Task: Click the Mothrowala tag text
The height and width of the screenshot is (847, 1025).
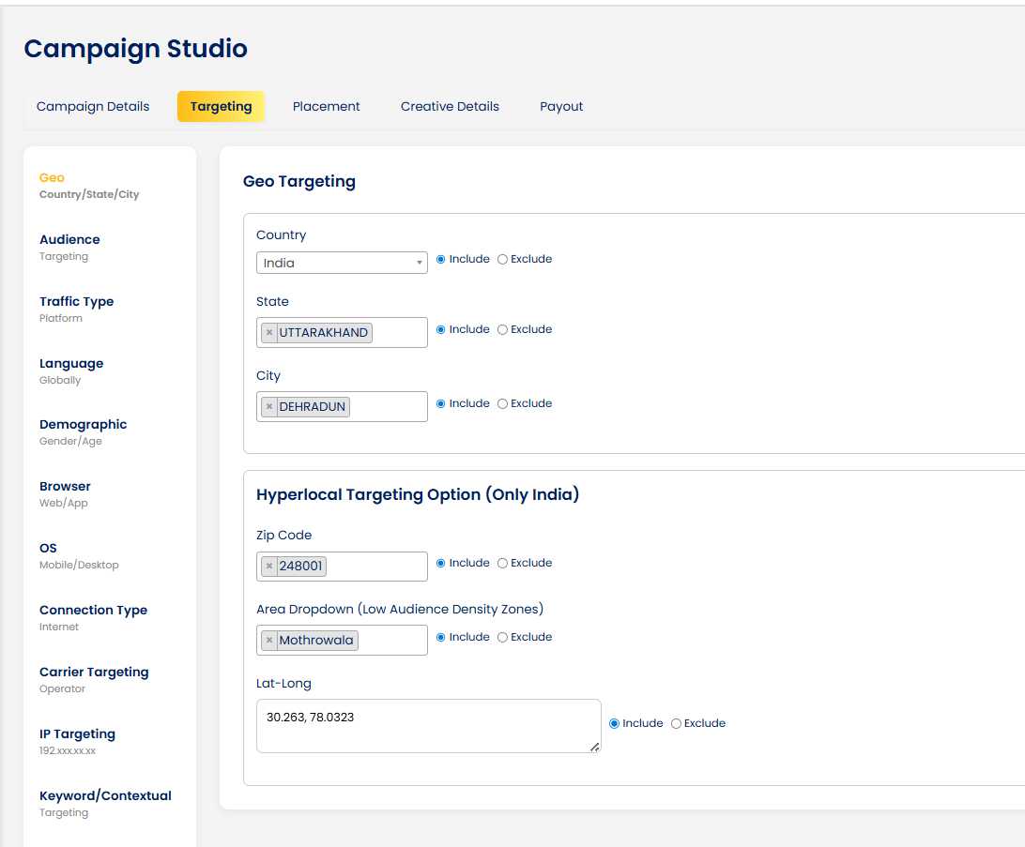Action: pyautogui.click(x=316, y=640)
